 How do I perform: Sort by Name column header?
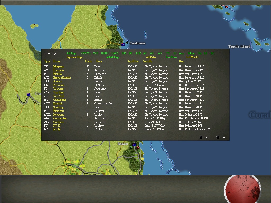57,61
